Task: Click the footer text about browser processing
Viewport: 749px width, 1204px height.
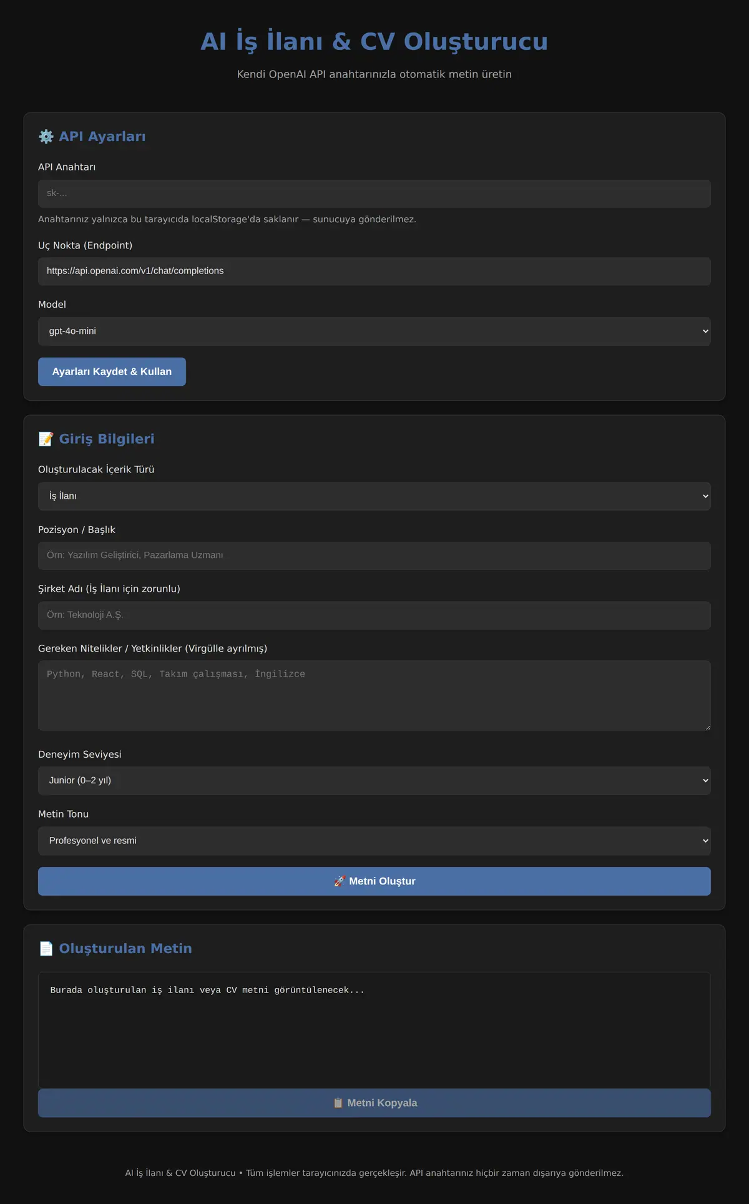Action: tap(374, 1173)
